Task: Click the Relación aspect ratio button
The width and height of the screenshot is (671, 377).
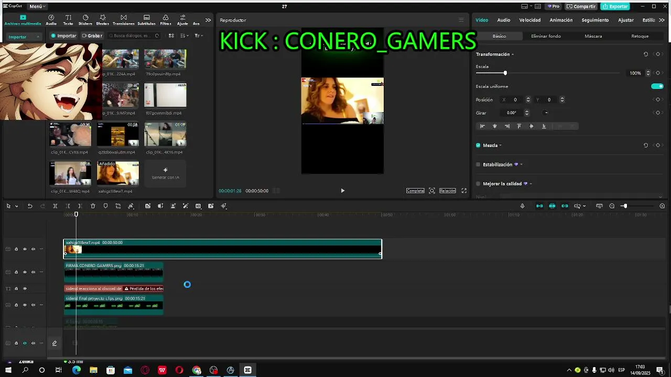Action: [447, 191]
